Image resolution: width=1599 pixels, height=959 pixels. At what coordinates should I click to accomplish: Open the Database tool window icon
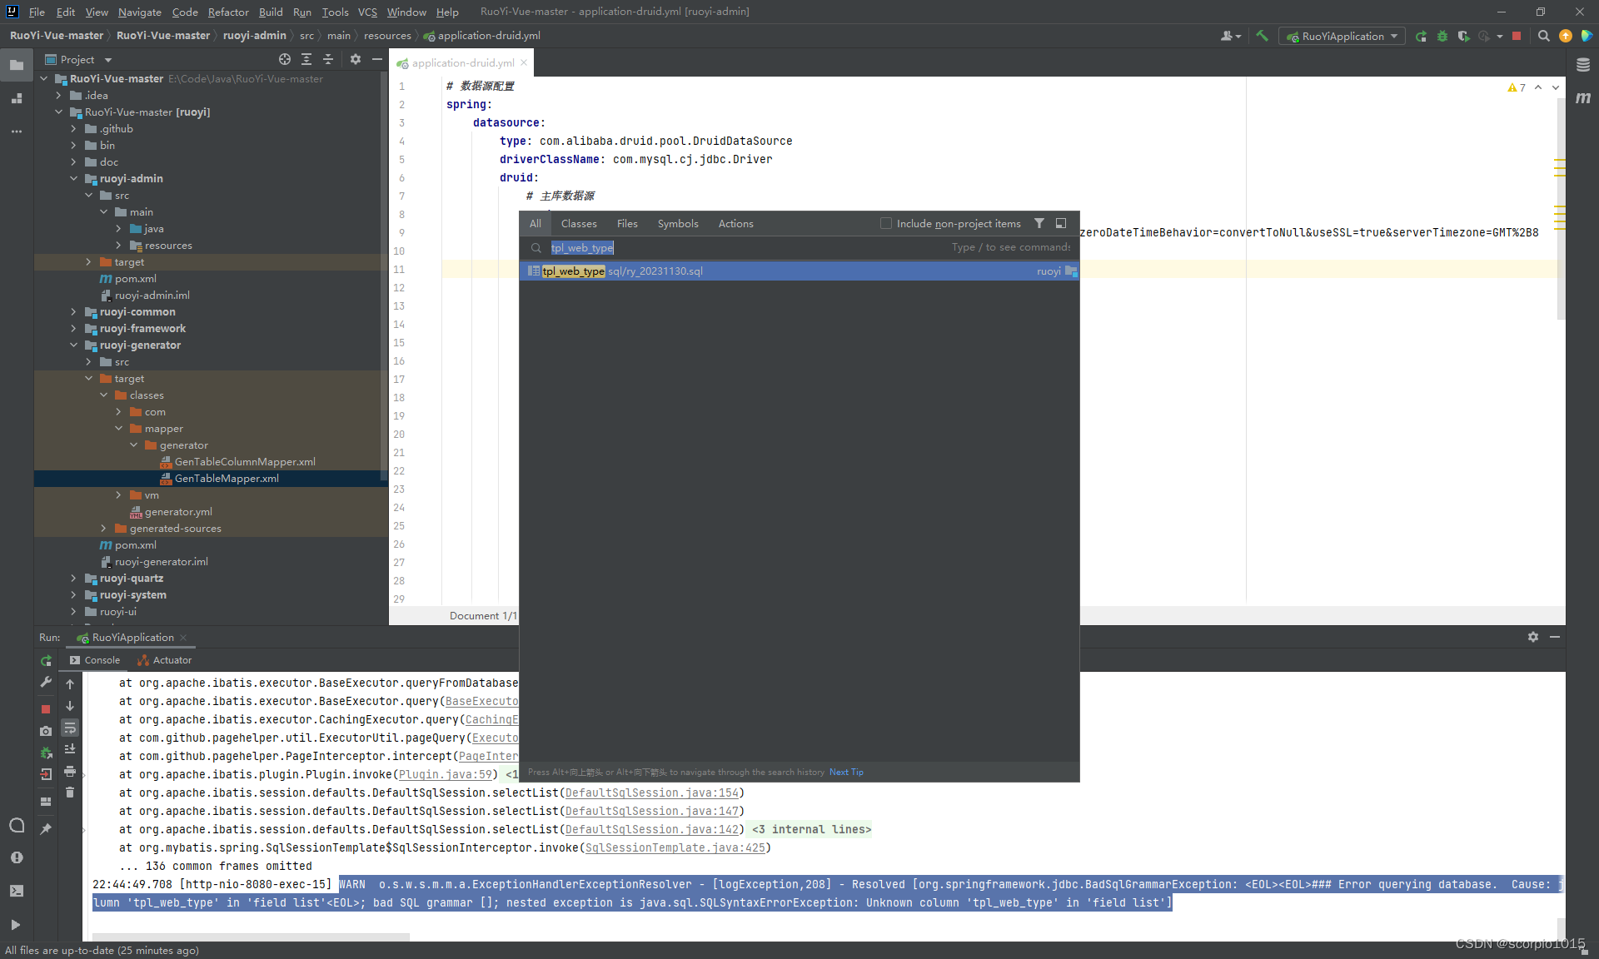(1583, 65)
